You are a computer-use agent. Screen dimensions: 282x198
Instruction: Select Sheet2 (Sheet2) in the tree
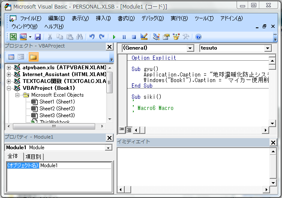tap(57, 109)
